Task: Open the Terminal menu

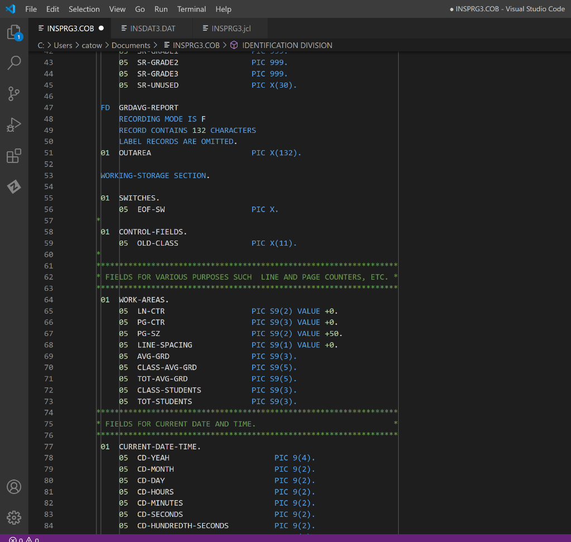Action: pyautogui.click(x=191, y=9)
